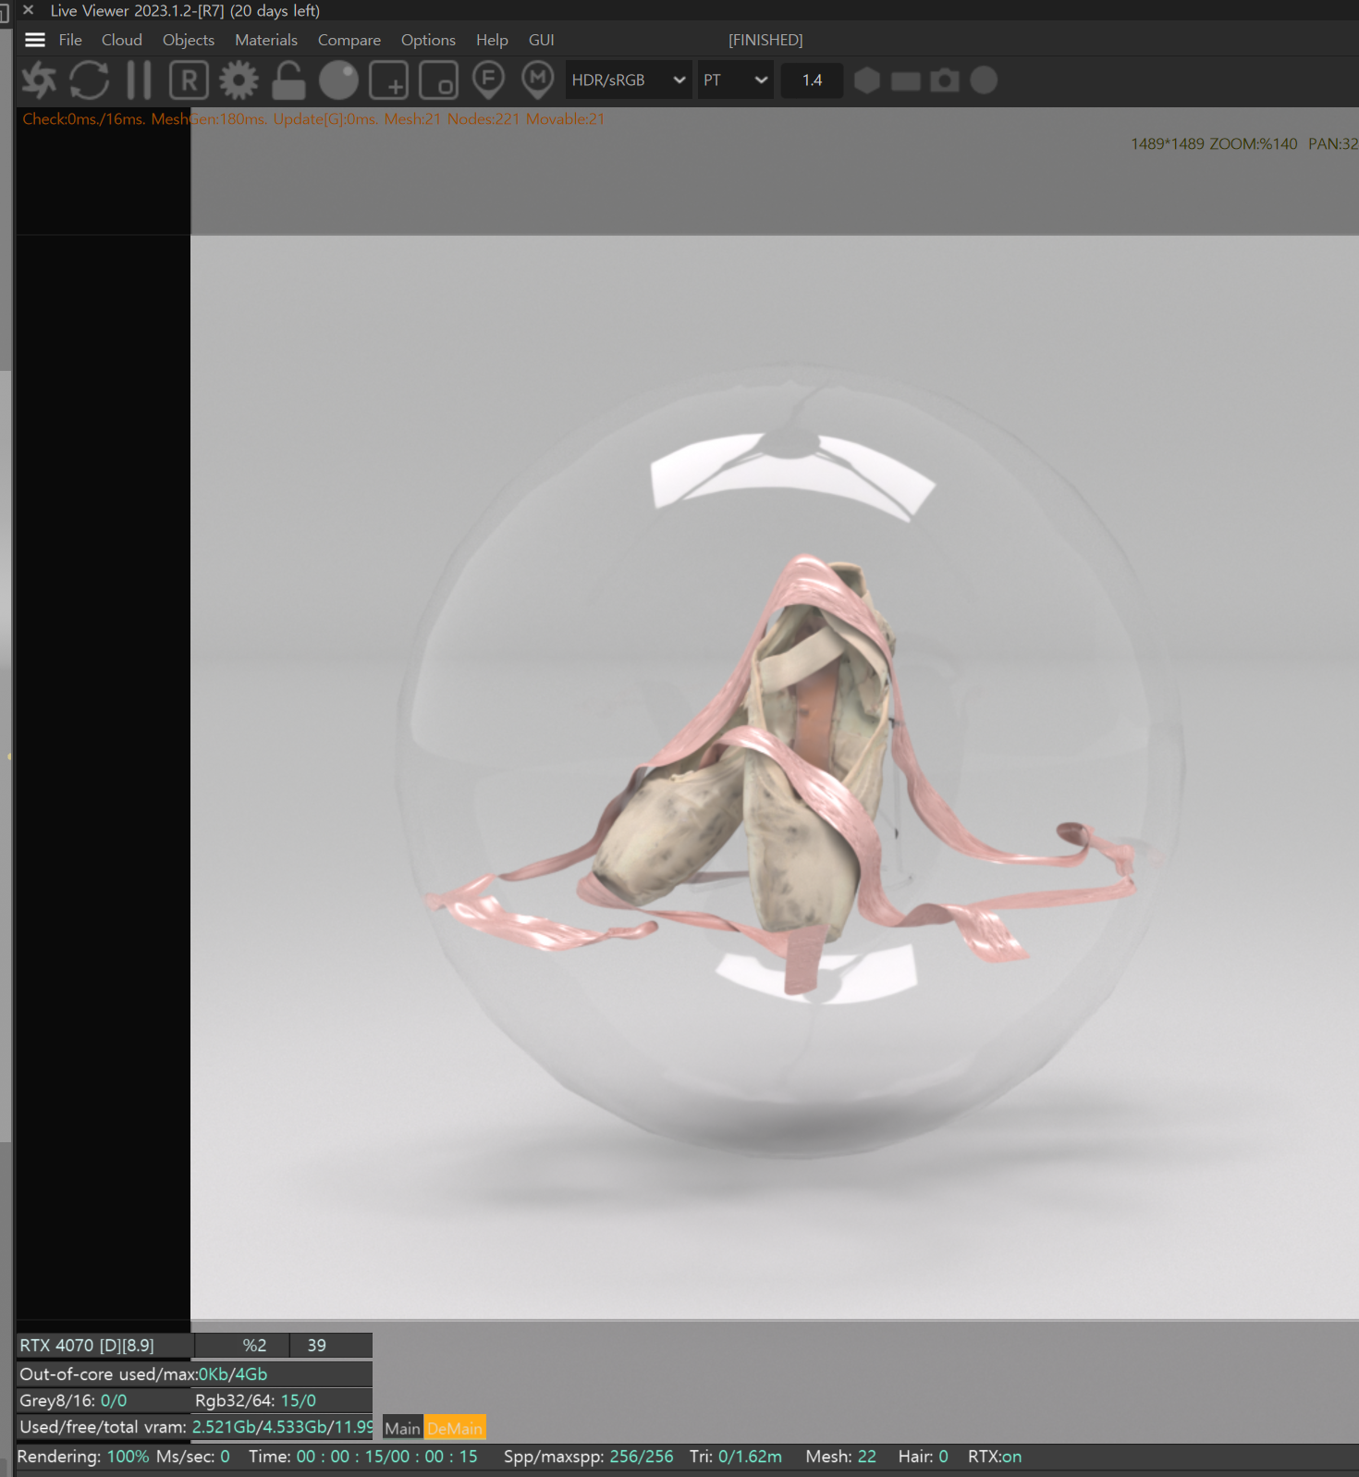Click the Hair: 0 status entry
The image size is (1359, 1477).
coord(923,1456)
